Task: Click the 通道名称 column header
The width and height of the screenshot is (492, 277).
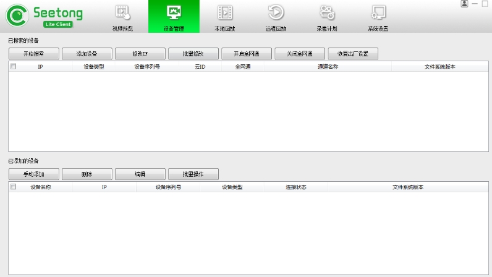Action: 328,67
